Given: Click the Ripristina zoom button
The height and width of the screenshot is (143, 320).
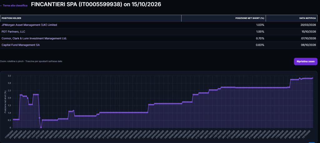Looking at the screenshot, I should pos(306,61).
